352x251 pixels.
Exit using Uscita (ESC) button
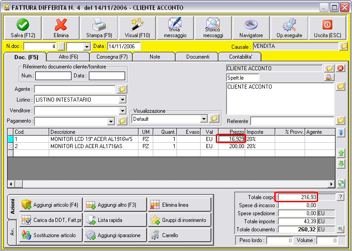[x=327, y=28]
